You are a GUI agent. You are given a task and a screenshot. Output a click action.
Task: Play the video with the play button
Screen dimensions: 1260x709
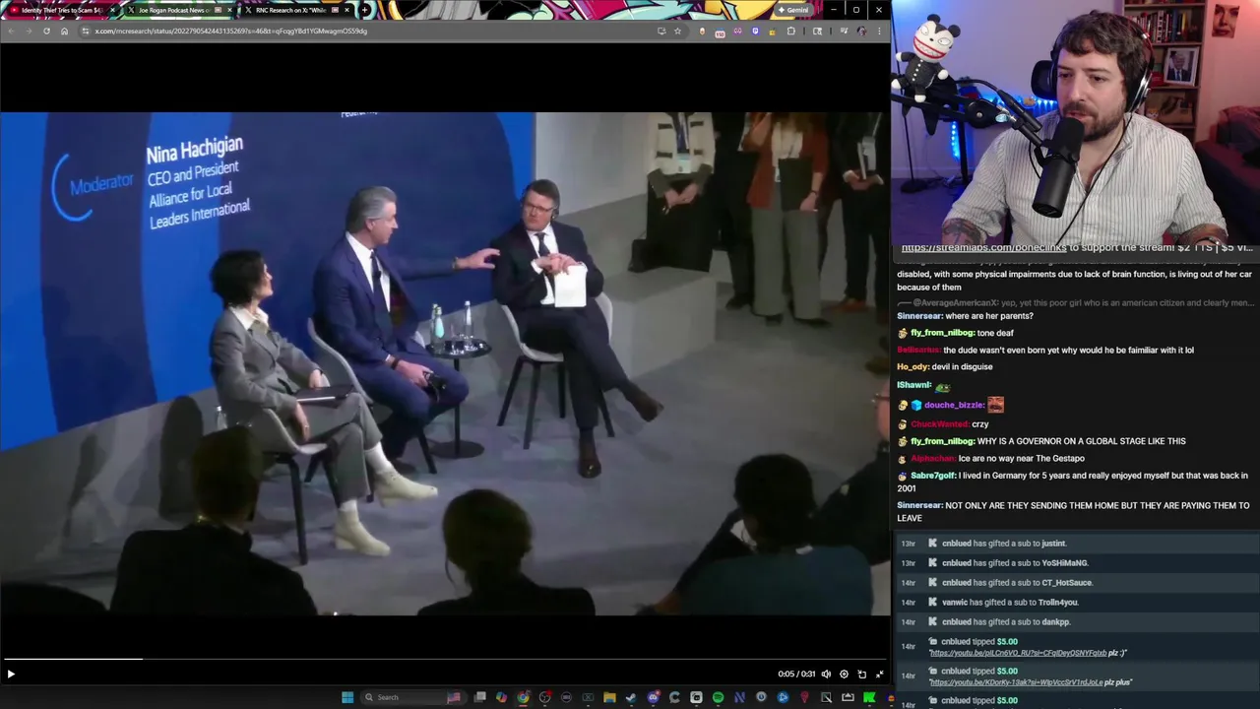pos(11,675)
